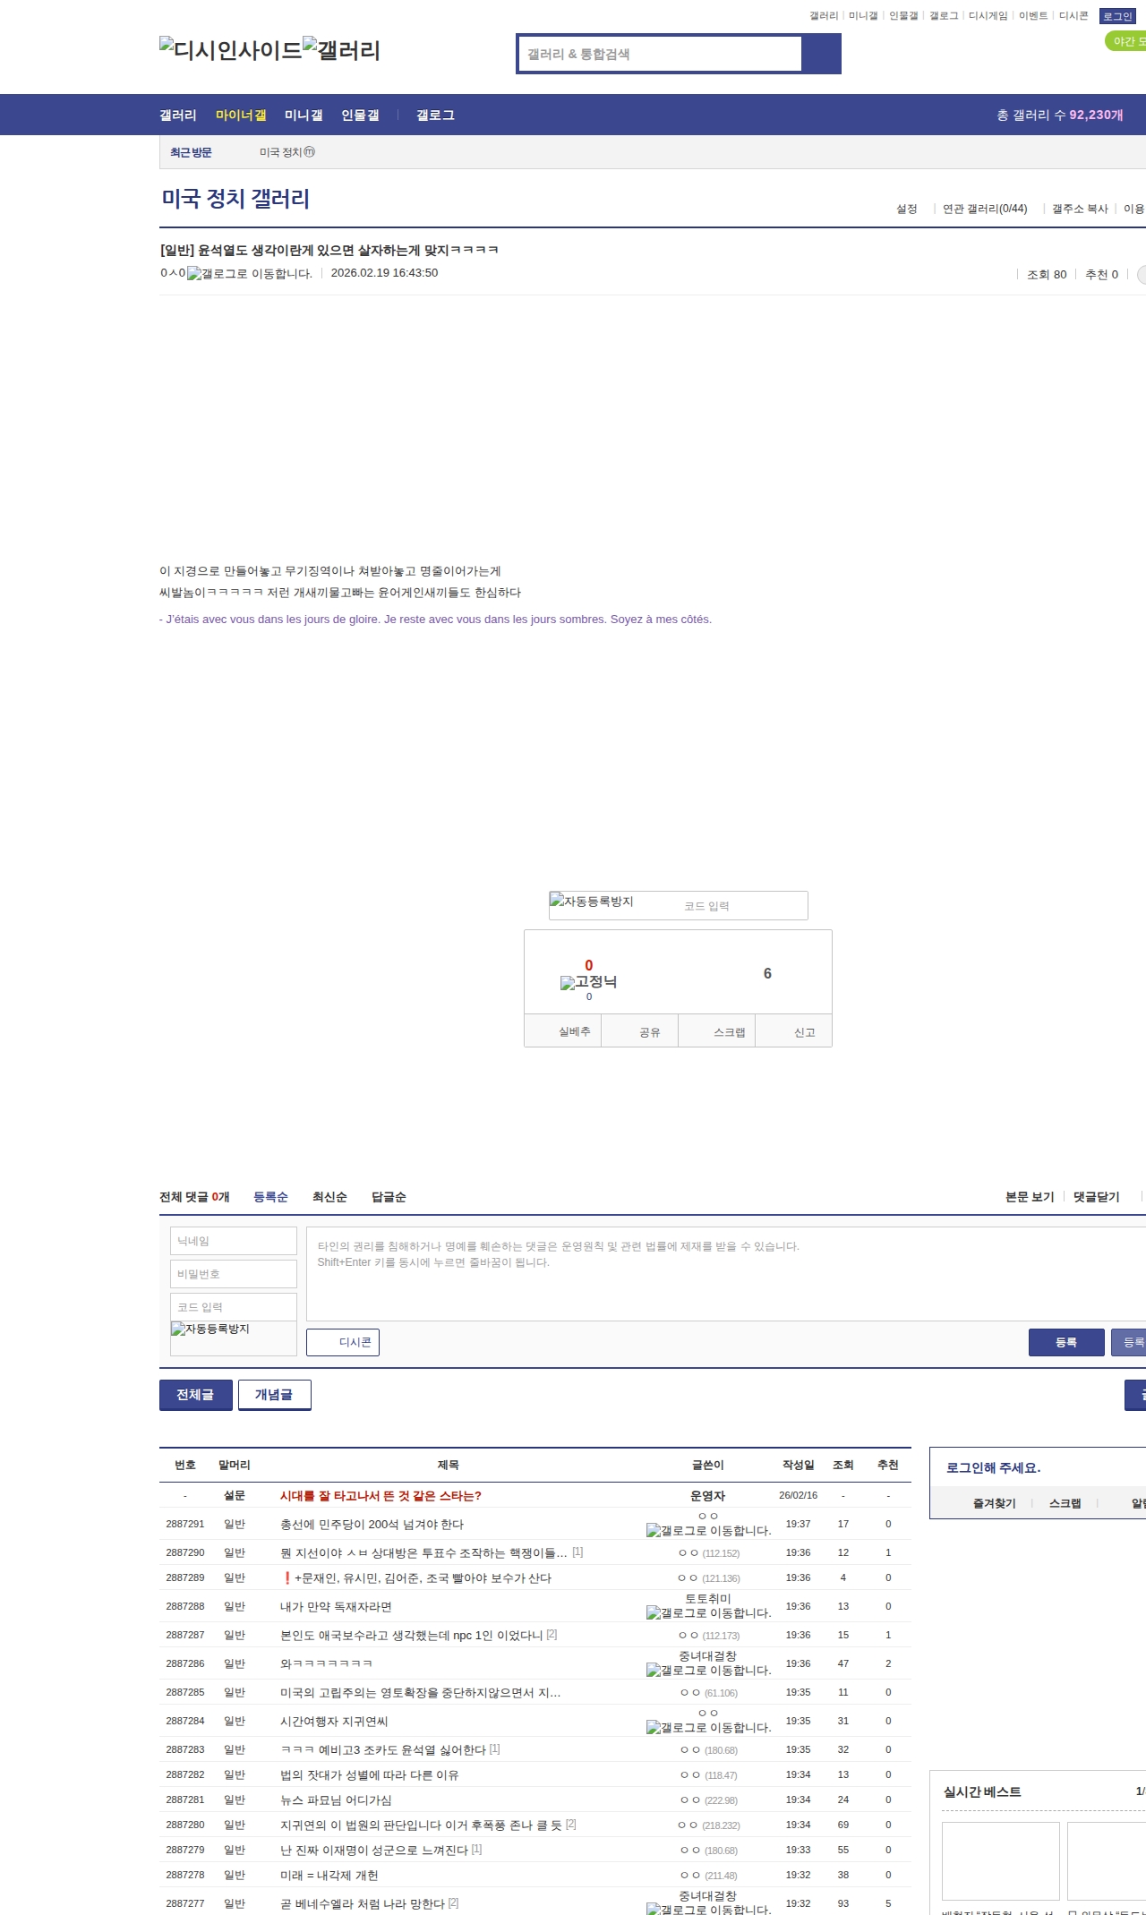Click the gallog icon in row 2887291
The width and height of the screenshot is (1146, 1915).
coord(708,1531)
